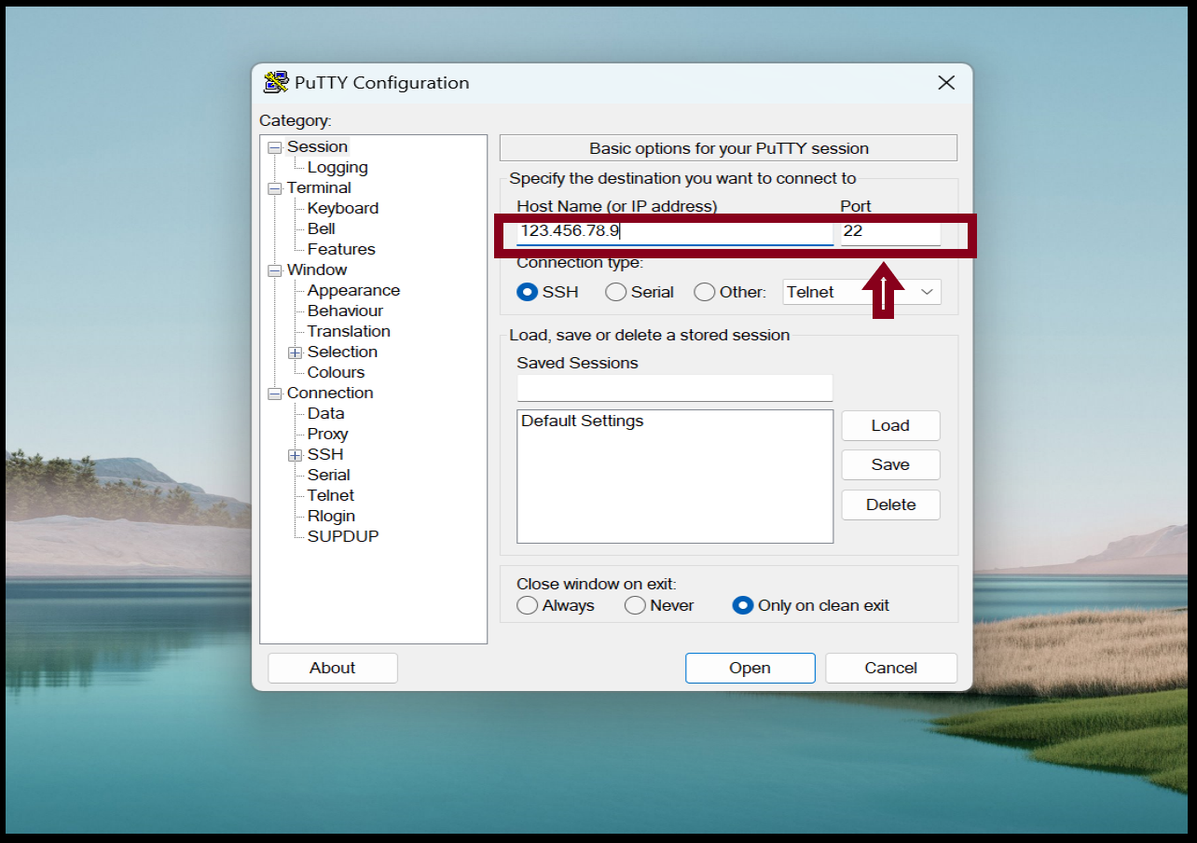This screenshot has width=1197, height=843.
Task: Open the Telnet protocol dropdown
Action: point(862,292)
